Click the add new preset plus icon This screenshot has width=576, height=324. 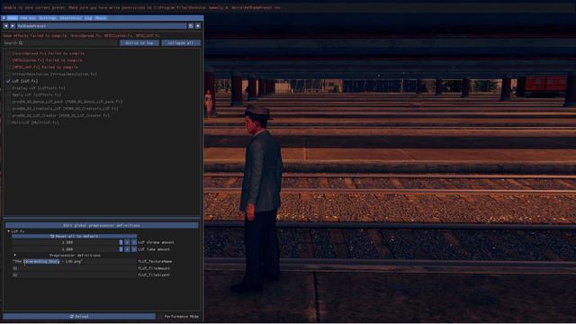(x=198, y=26)
